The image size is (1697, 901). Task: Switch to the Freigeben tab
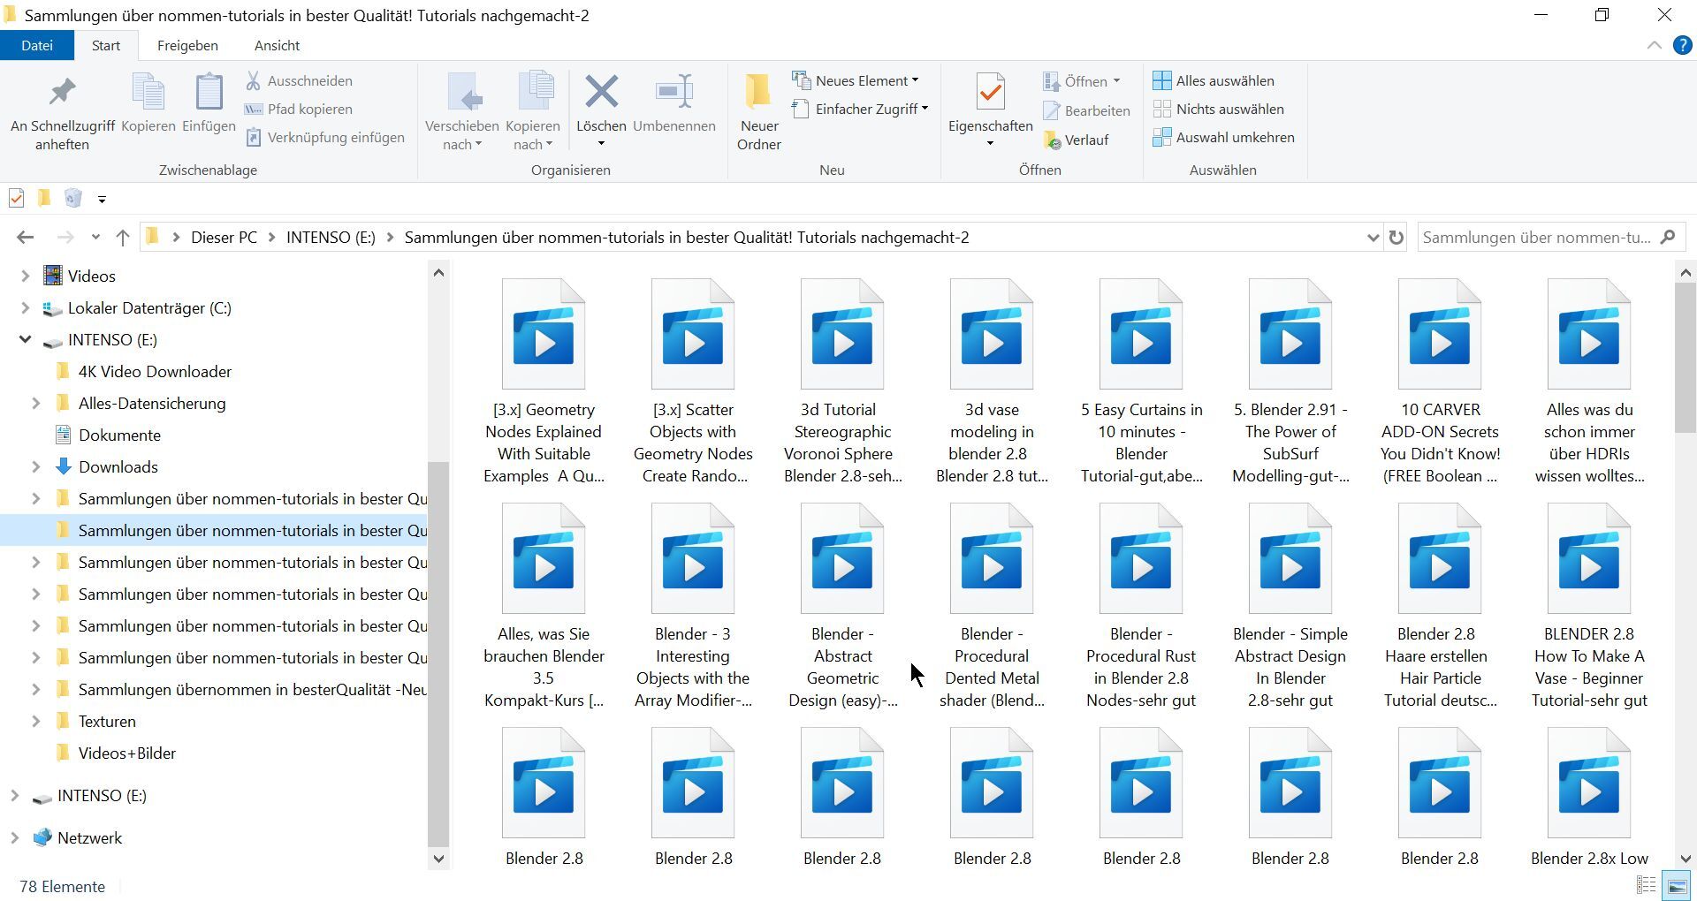[187, 45]
